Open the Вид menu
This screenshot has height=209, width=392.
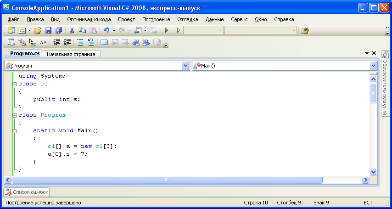55,20
